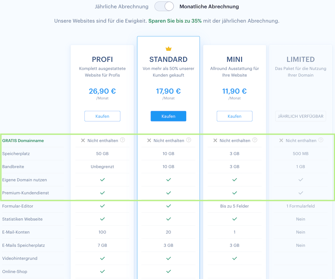Screen dimensions: 335x279
Task: Click PROFI Speicherplatz value 50 GB
Action: [x=102, y=154]
